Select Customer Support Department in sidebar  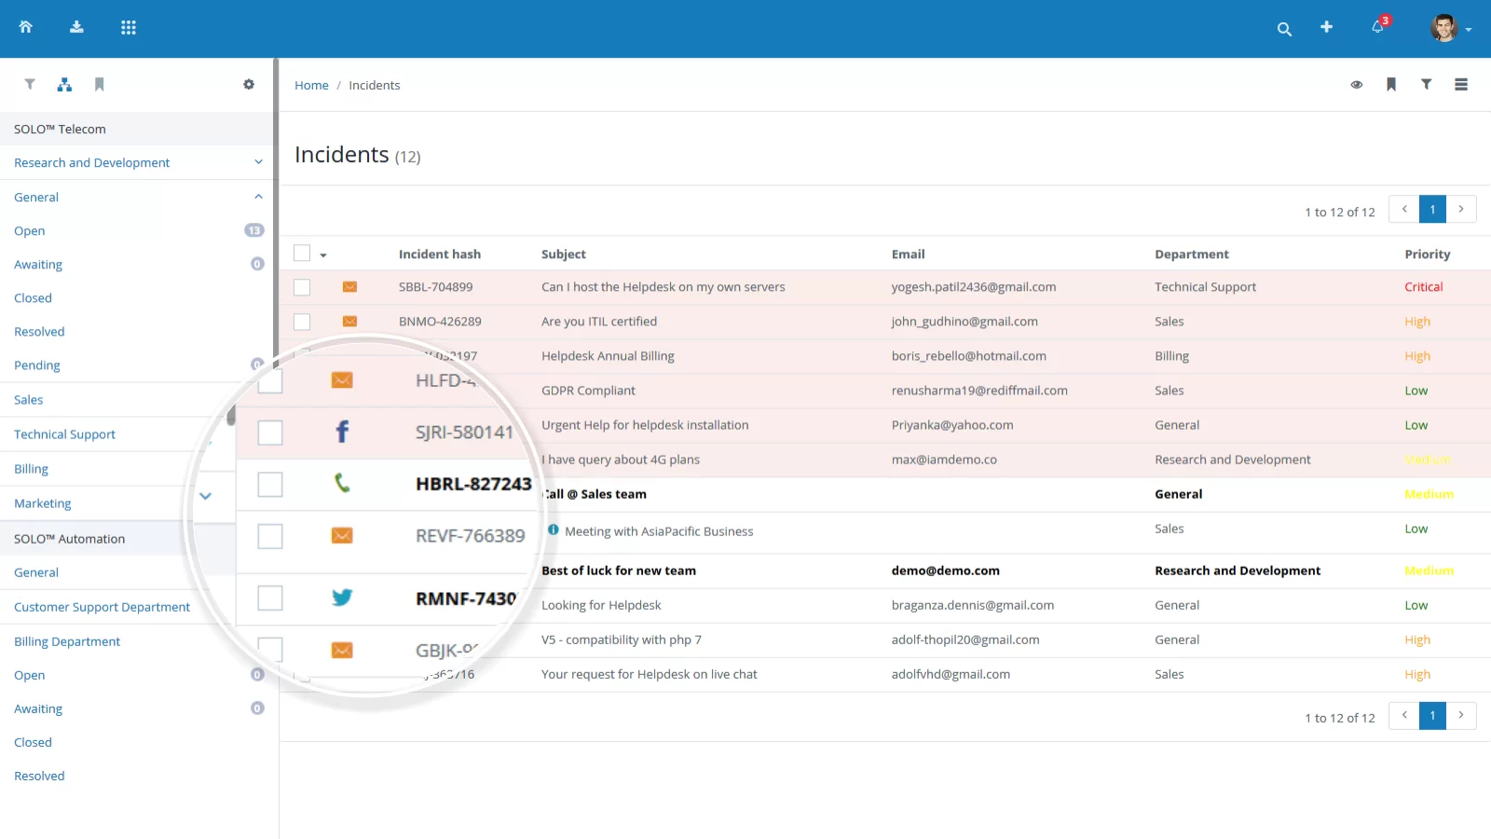[x=102, y=607]
